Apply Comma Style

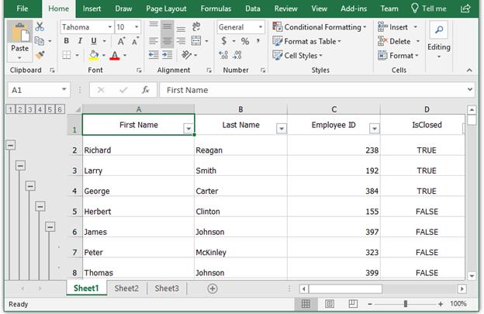258,41
